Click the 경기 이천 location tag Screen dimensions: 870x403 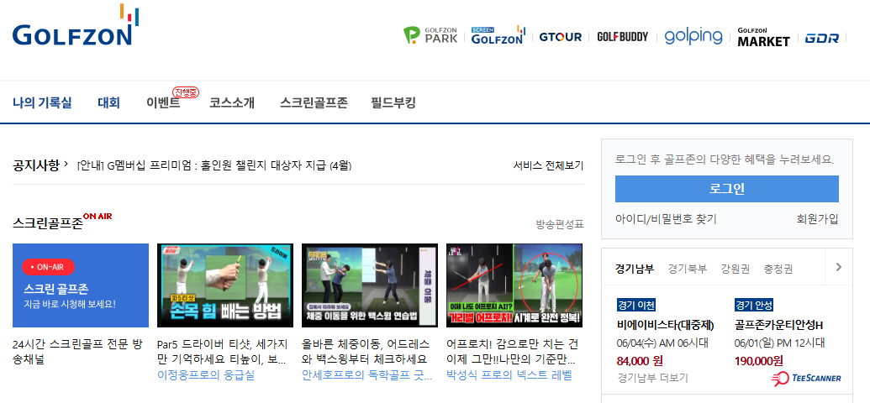(x=636, y=305)
